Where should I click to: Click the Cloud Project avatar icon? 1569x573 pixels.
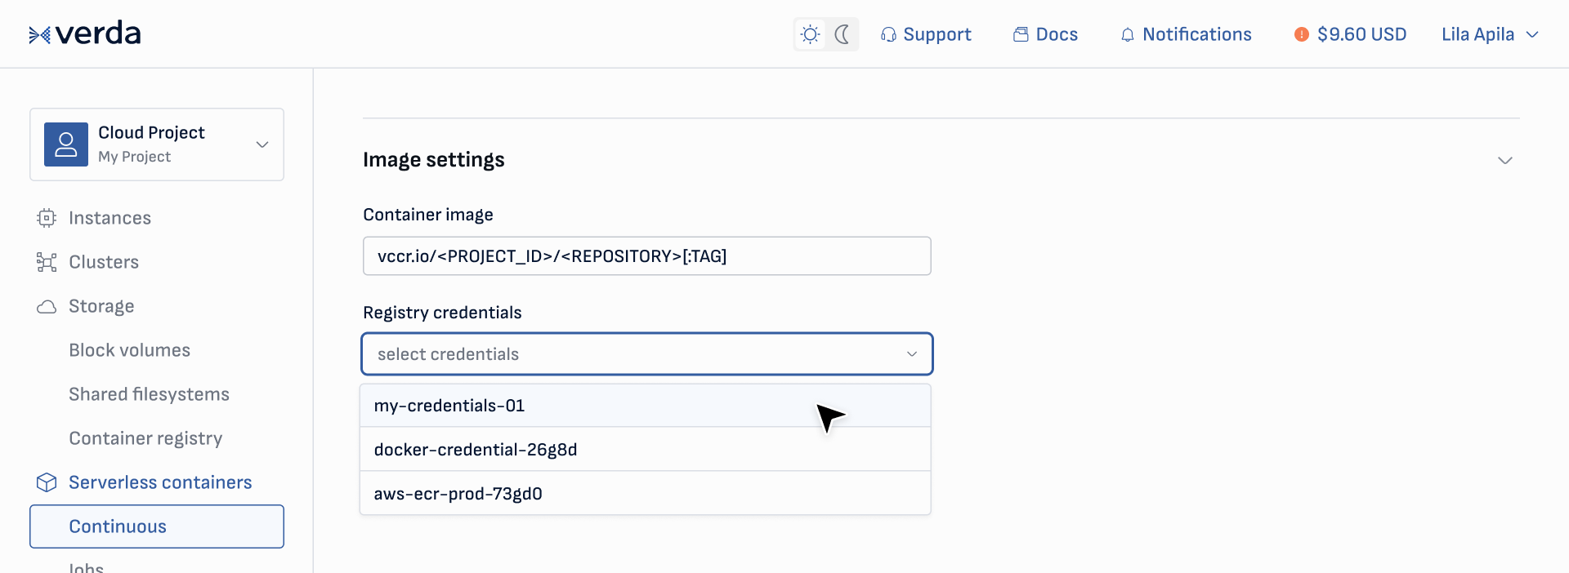point(66,144)
